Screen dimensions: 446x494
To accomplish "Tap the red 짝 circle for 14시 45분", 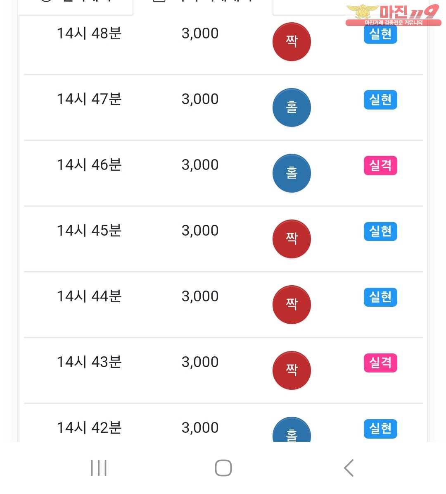I will pos(292,239).
